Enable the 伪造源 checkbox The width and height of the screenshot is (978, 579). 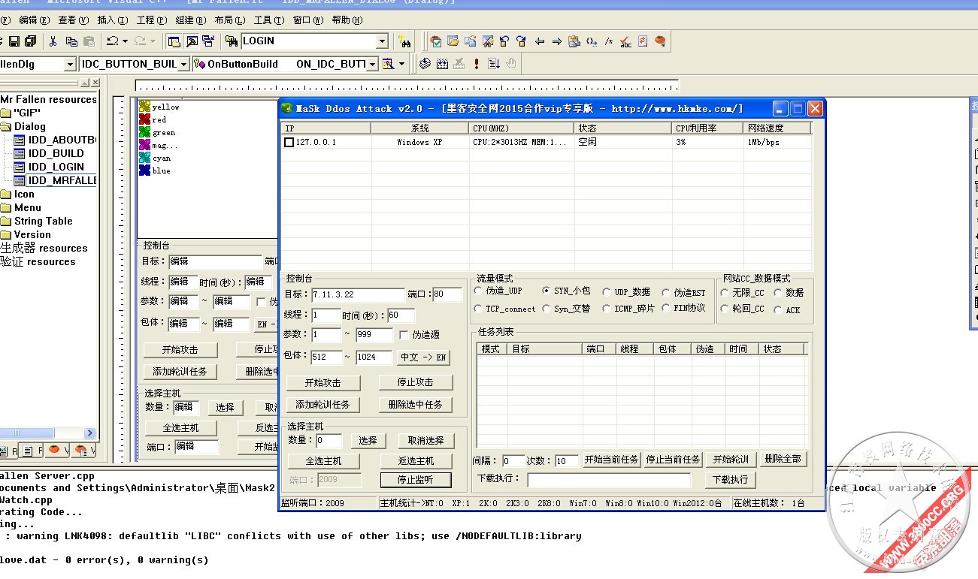(x=404, y=335)
